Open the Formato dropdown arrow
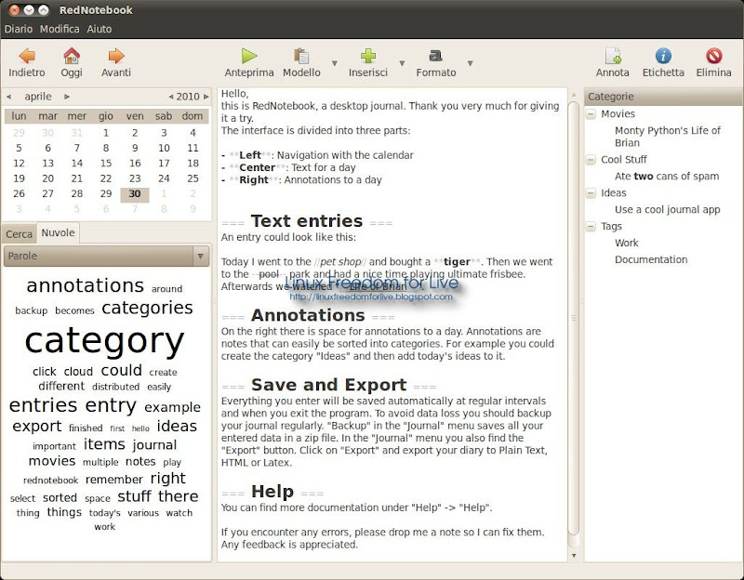 click(470, 63)
